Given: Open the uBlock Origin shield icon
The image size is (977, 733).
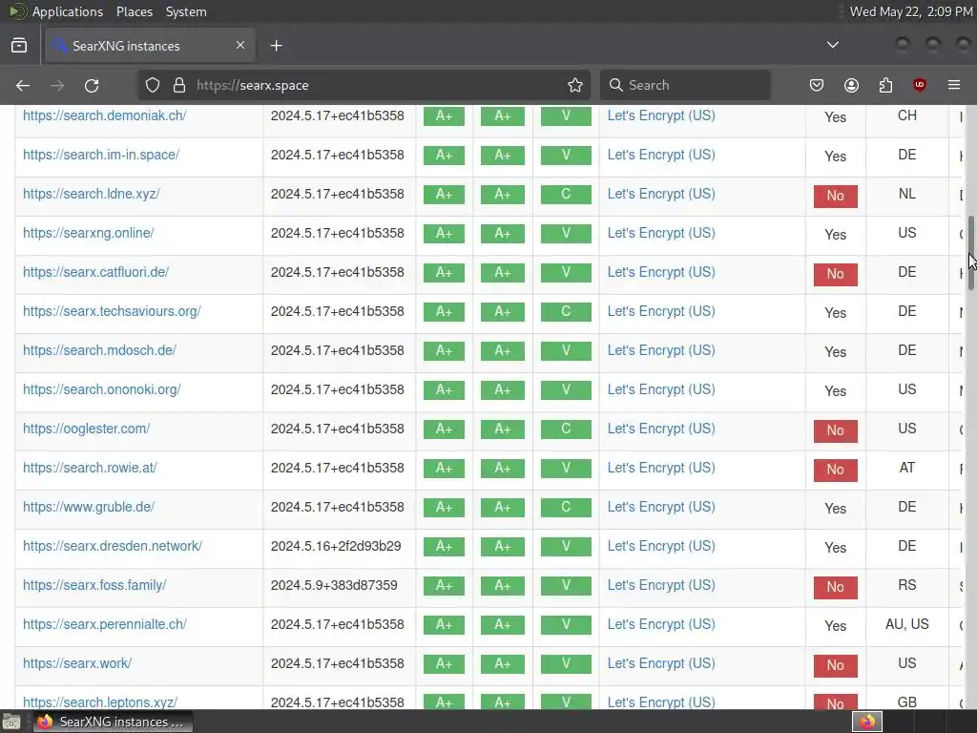Looking at the screenshot, I should [919, 85].
